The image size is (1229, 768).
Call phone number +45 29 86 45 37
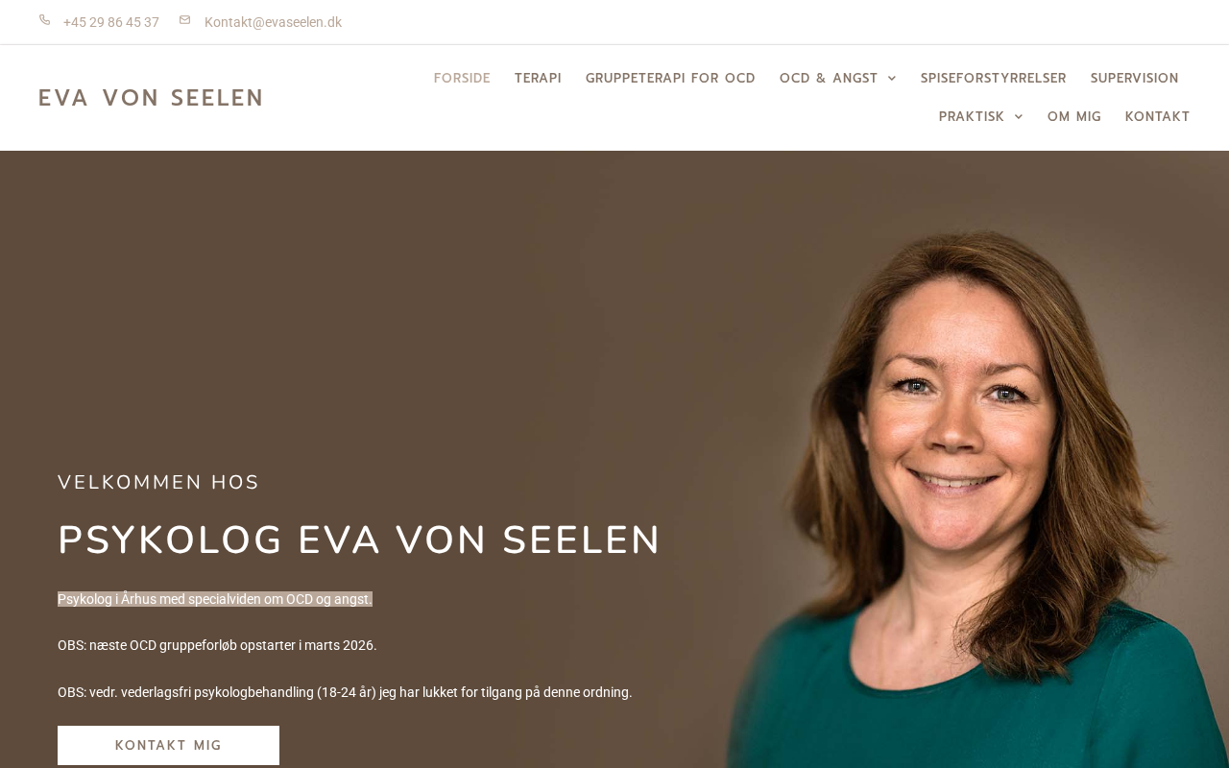(111, 22)
